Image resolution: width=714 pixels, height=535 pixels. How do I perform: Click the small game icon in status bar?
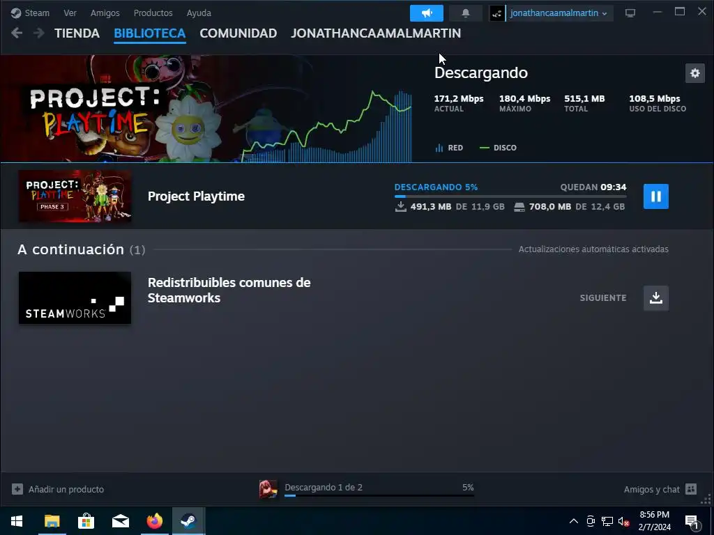(x=268, y=489)
